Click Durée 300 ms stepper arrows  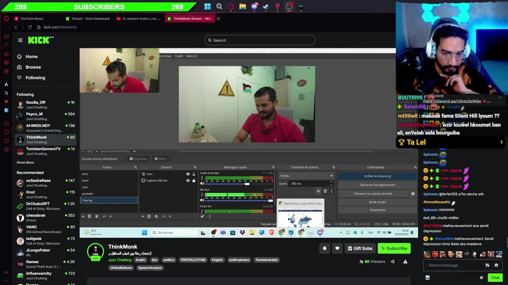(x=331, y=184)
